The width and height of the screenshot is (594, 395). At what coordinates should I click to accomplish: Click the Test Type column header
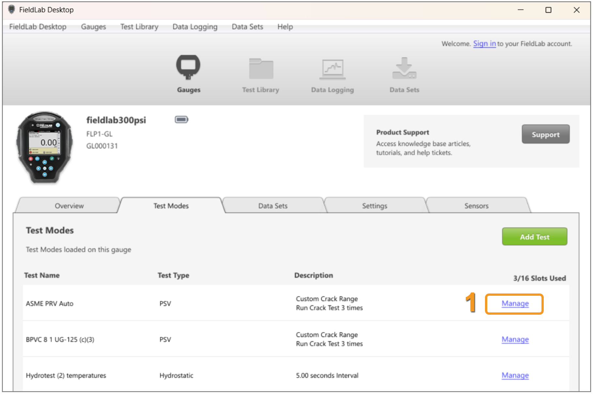173,275
